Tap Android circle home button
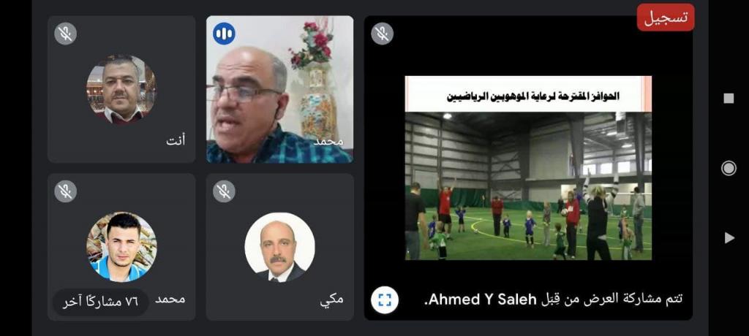The image size is (749, 336). click(729, 168)
